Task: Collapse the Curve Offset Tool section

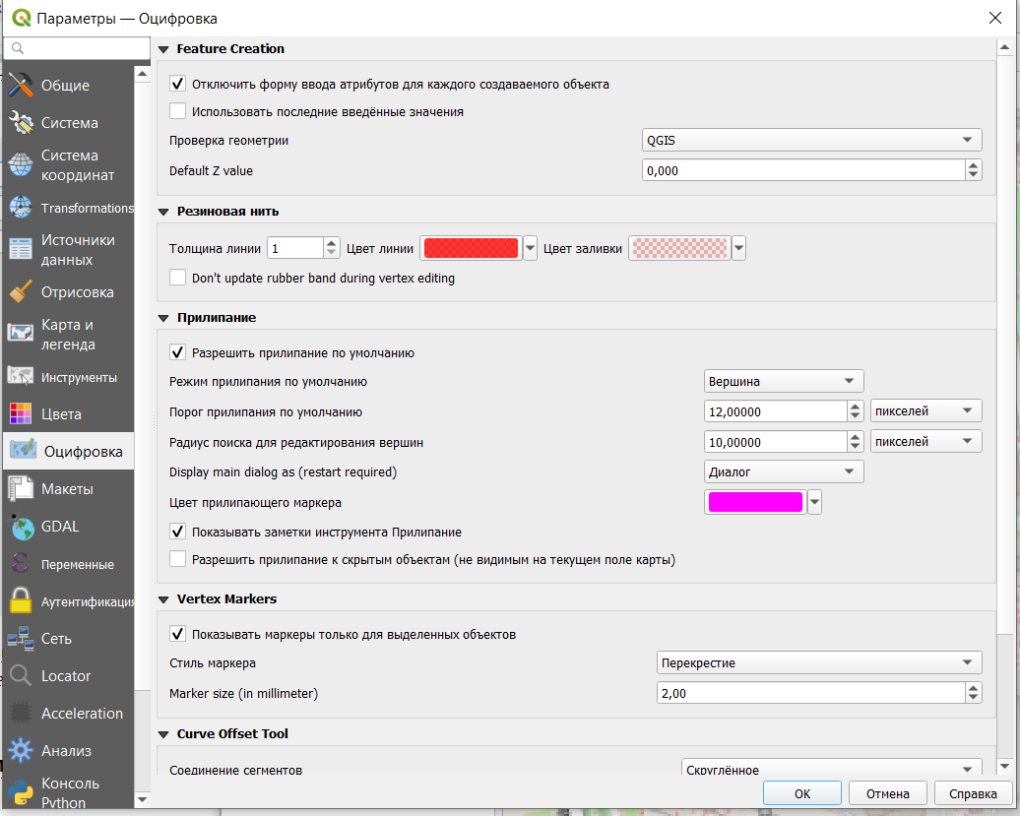Action: coord(163,734)
